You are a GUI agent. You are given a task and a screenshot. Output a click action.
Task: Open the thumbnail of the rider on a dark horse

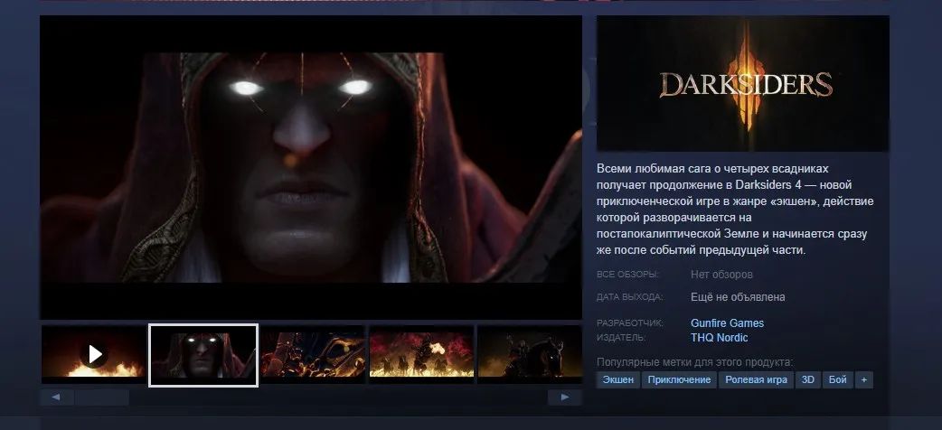530,354
